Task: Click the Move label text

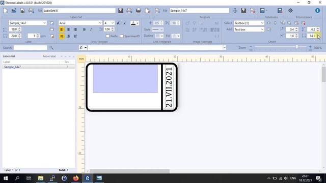Action: [49, 56]
